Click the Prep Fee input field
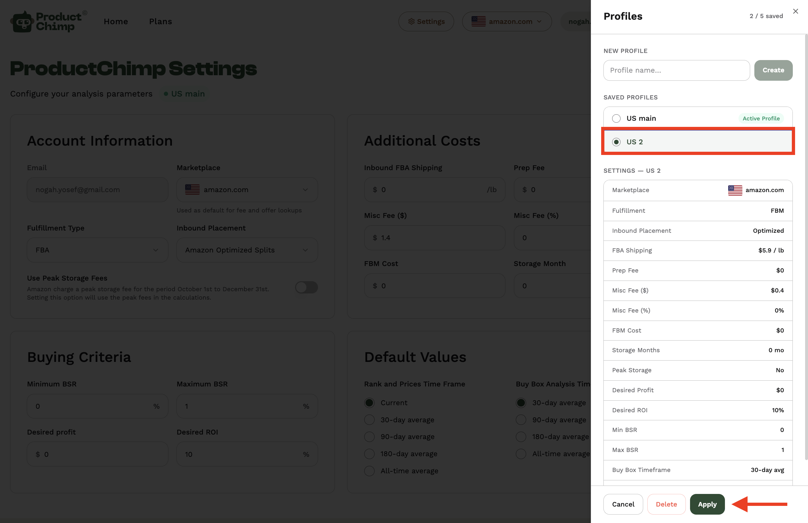Screen dimensions: 808x523 [x=552, y=190]
